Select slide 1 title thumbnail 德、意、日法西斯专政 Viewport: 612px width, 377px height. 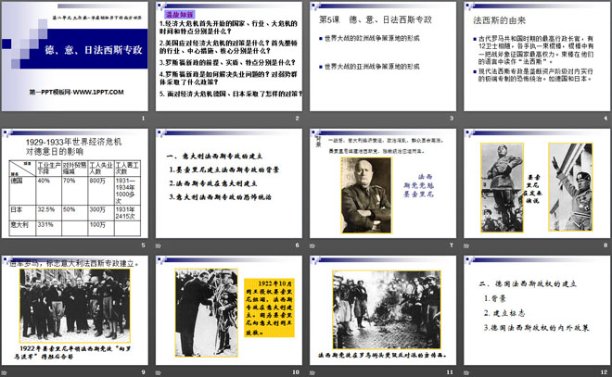click(75, 57)
